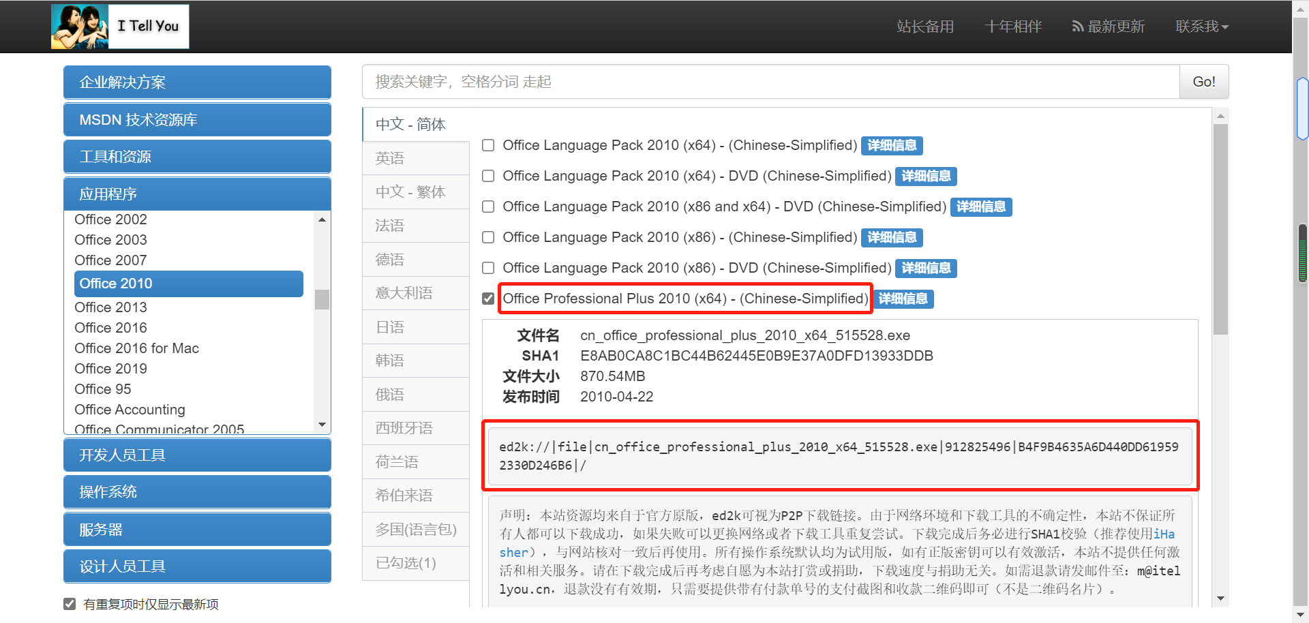Viewport: 1309px width, 623px height.
Task: Switch to the 多国(语言包) tab
Action: 416,529
